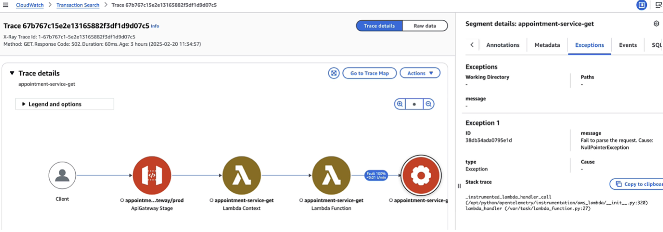This screenshot has height=232, width=663.
Task: Select the red faulted gear node
Action: 421,176
